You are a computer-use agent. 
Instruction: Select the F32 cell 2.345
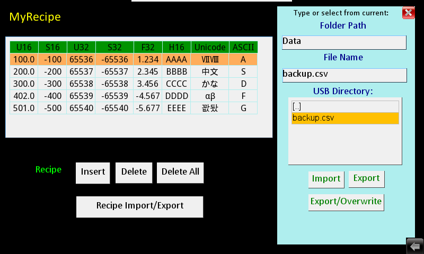coord(148,71)
